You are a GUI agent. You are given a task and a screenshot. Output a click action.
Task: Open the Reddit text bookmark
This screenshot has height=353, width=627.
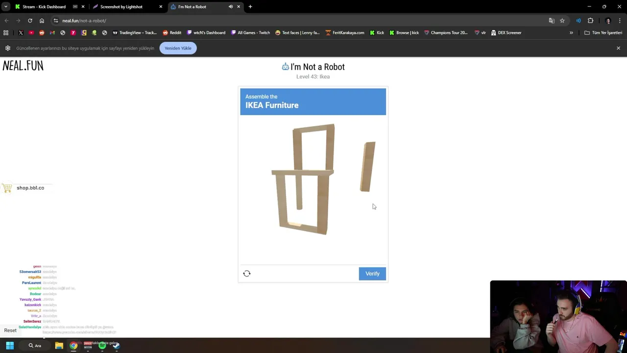coord(172,33)
